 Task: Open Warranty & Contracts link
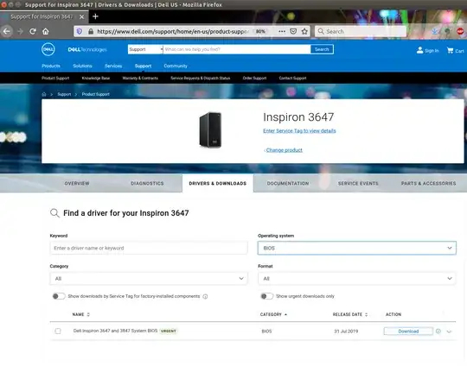point(140,78)
